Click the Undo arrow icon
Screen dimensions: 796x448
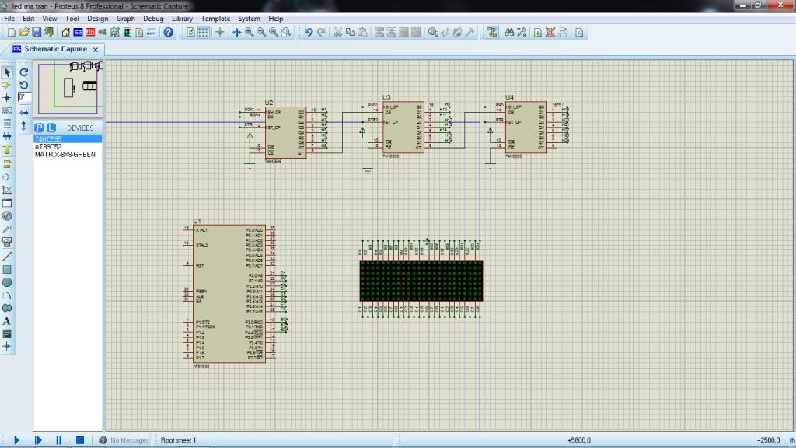pyautogui.click(x=309, y=33)
